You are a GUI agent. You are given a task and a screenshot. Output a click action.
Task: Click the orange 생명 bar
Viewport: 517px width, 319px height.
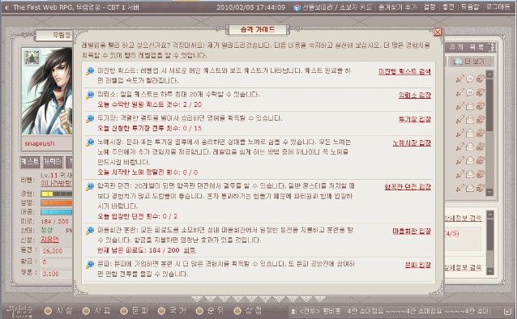click(x=57, y=202)
